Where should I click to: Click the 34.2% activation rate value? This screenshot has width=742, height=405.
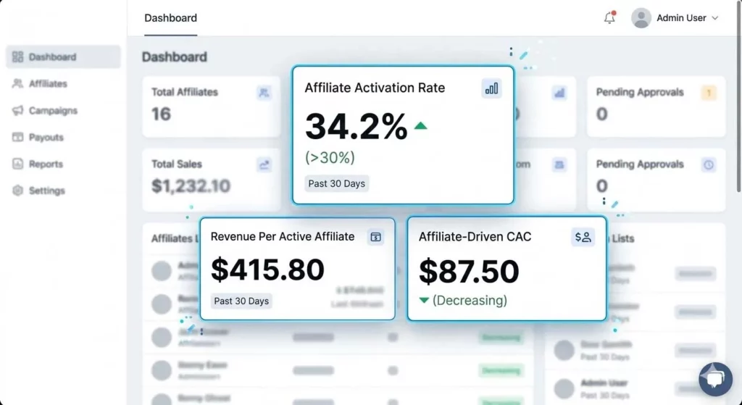point(357,126)
